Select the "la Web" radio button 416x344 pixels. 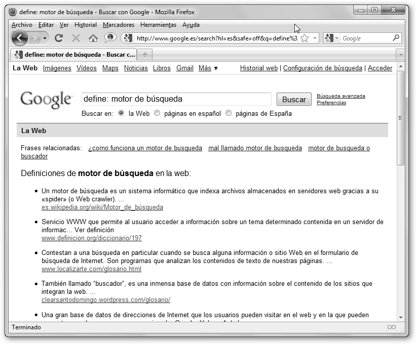point(121,113)
